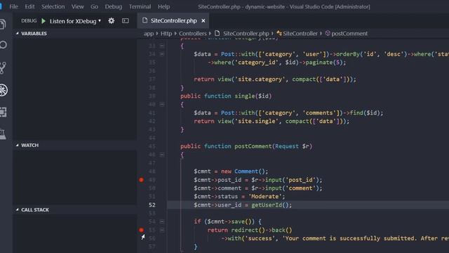
Task: Open the Test beaker view in activity bar
Action: point(3,134)
